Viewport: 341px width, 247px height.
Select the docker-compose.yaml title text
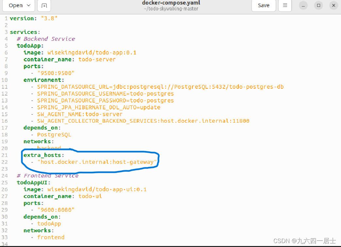coord(170,3)
